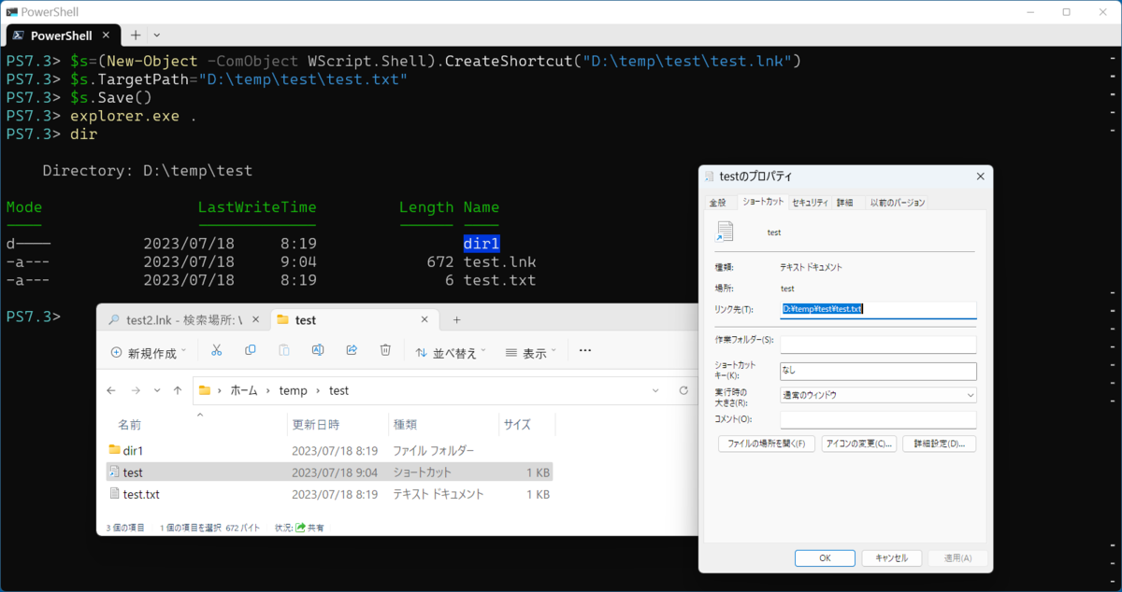Screen dimensions: 1122x592
Task: Sort by 名前 column header
Action: coord(129,425)
